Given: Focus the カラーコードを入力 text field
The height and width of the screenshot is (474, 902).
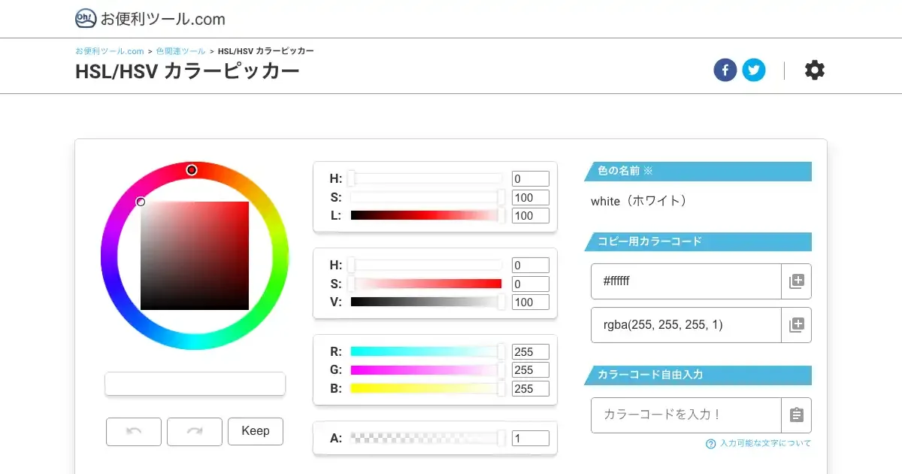Looking at the screenshot, I should (686, 415).
